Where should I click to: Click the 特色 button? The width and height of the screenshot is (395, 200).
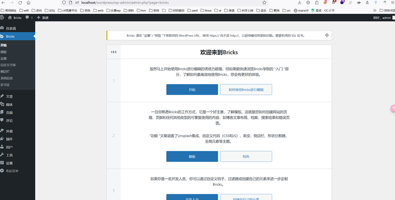tap(246, 156)
